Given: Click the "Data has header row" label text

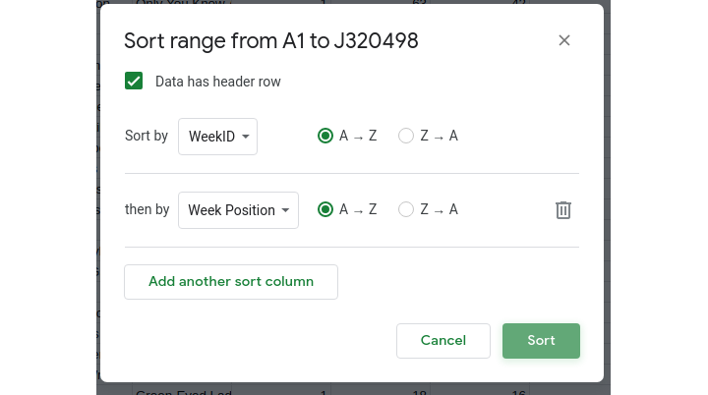Looking at the screenshot, I should coord(218,82).
